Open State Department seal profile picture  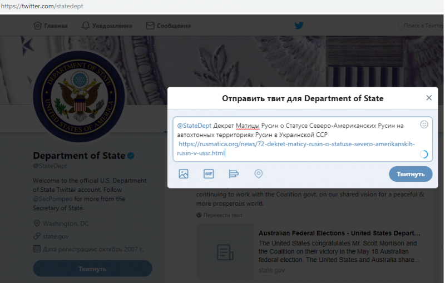tap(79, 96)
